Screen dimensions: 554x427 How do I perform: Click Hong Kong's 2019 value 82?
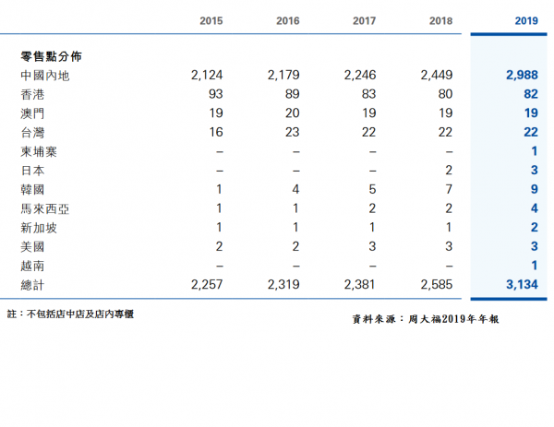531,94
